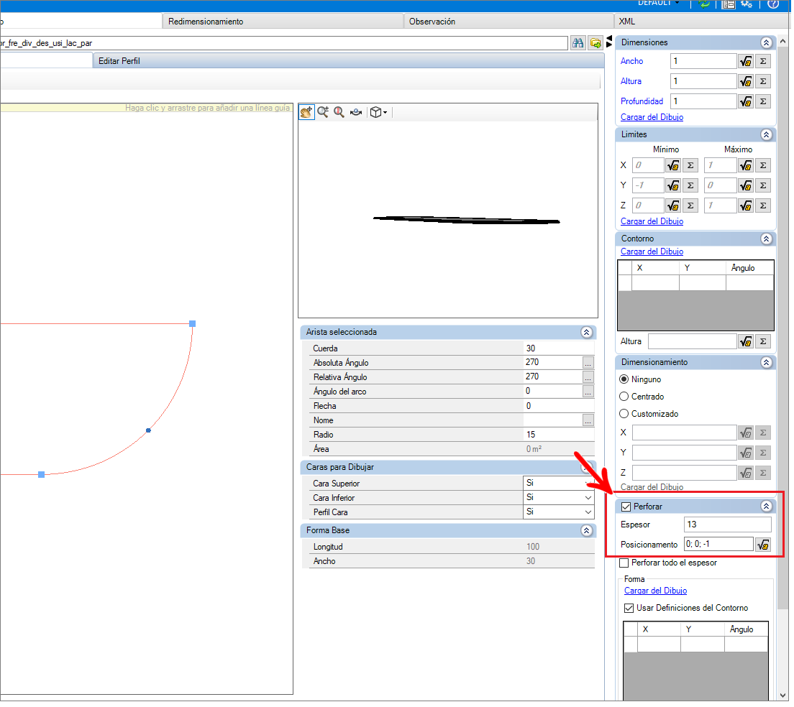This screenshot has height=707, width=794.
Task: Click the Espesor input field
Action: tap(729, 525)
